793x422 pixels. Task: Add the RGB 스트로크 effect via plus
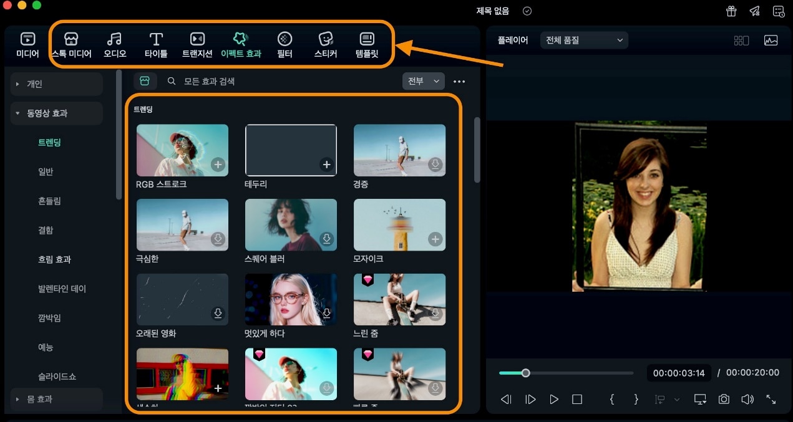(218, 165)
